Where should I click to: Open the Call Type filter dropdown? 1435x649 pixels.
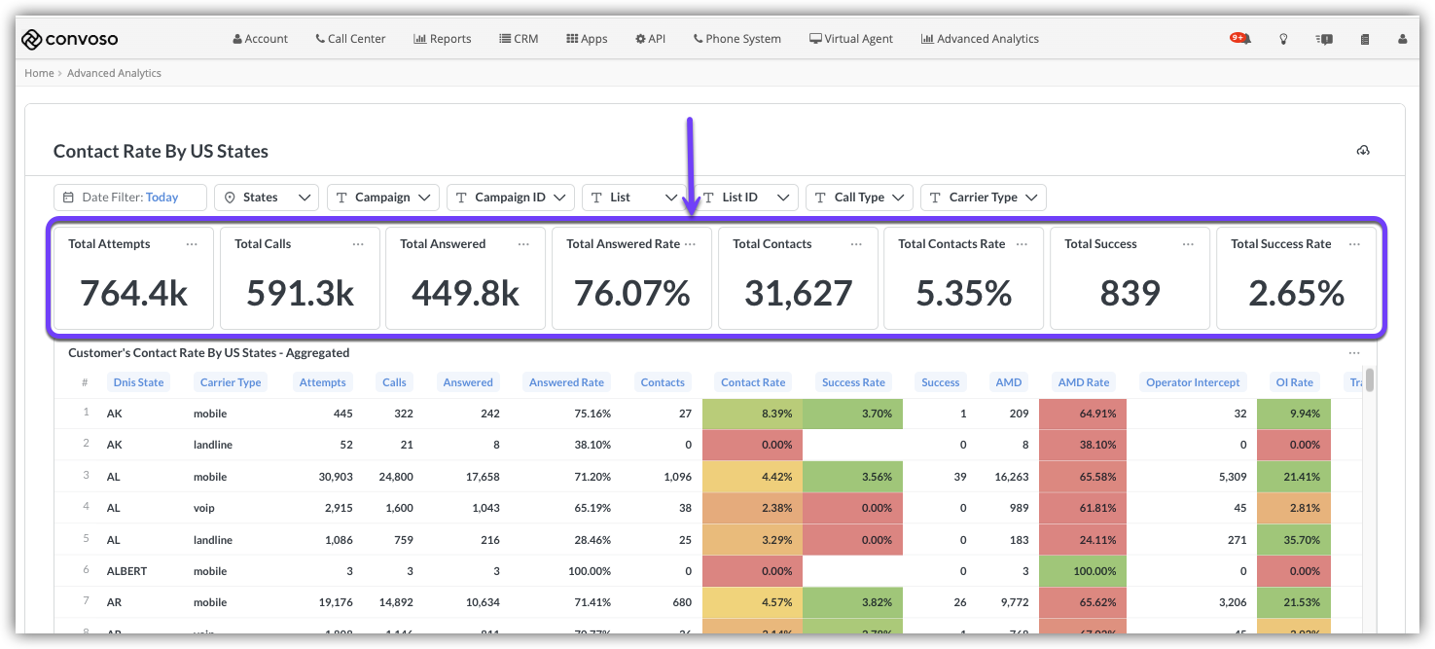point(859,198)
